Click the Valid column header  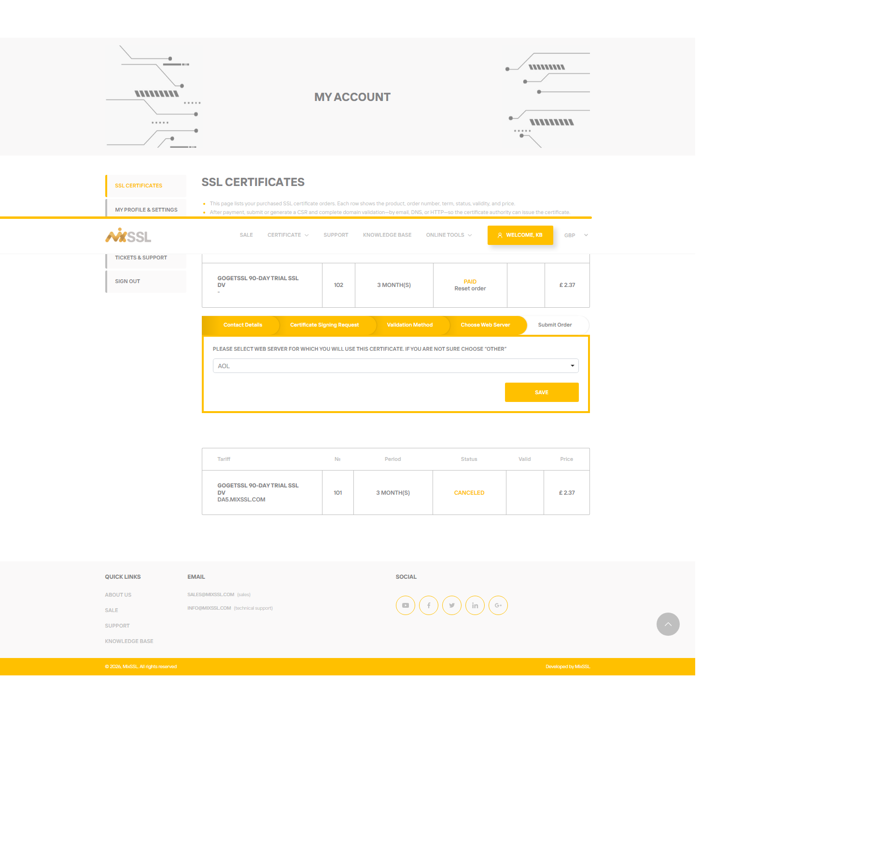point(525,459)
